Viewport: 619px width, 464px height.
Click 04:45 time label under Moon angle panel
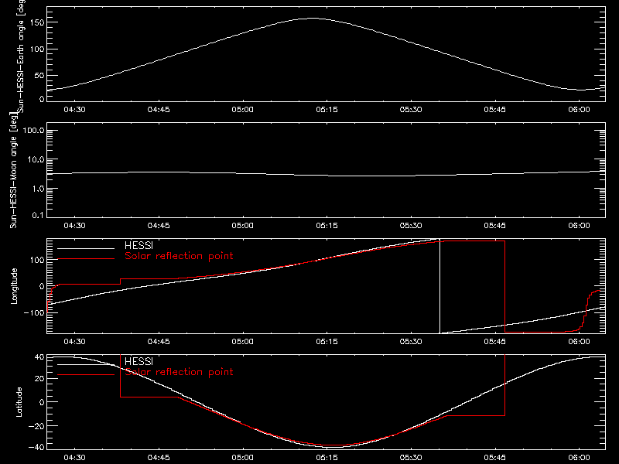tap(159, 226)
